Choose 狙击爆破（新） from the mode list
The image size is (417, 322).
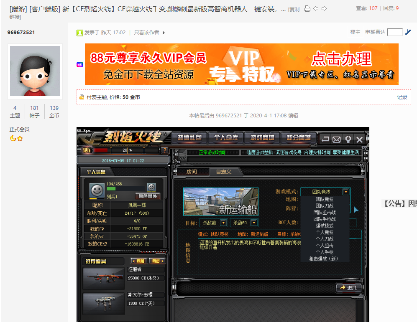[324, 259]
